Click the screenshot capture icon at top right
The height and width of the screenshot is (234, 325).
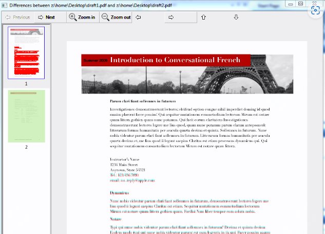coord(315,10)
